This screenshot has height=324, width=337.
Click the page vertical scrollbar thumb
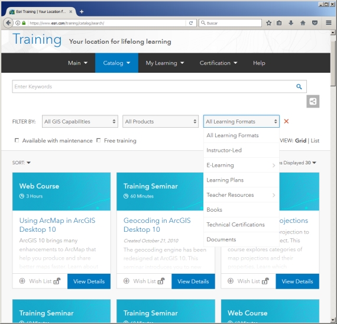point(333,64)
